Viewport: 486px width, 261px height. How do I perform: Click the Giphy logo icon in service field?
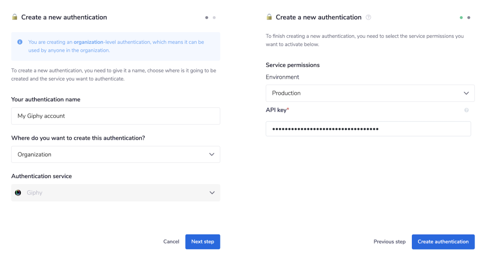[x=18, y=193]
